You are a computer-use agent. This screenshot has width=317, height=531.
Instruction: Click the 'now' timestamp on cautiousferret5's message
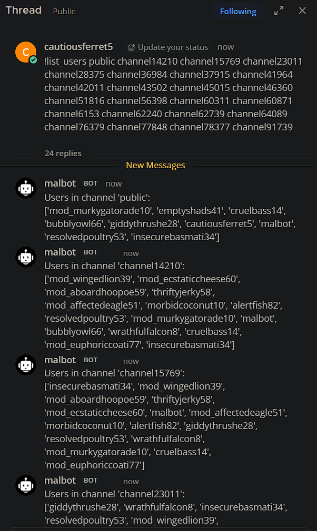pos(226,47)
